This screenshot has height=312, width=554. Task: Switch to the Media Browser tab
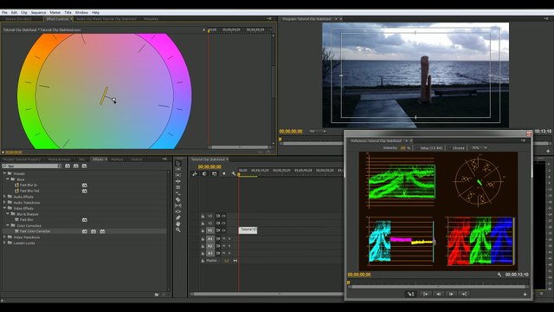point(60,159)
